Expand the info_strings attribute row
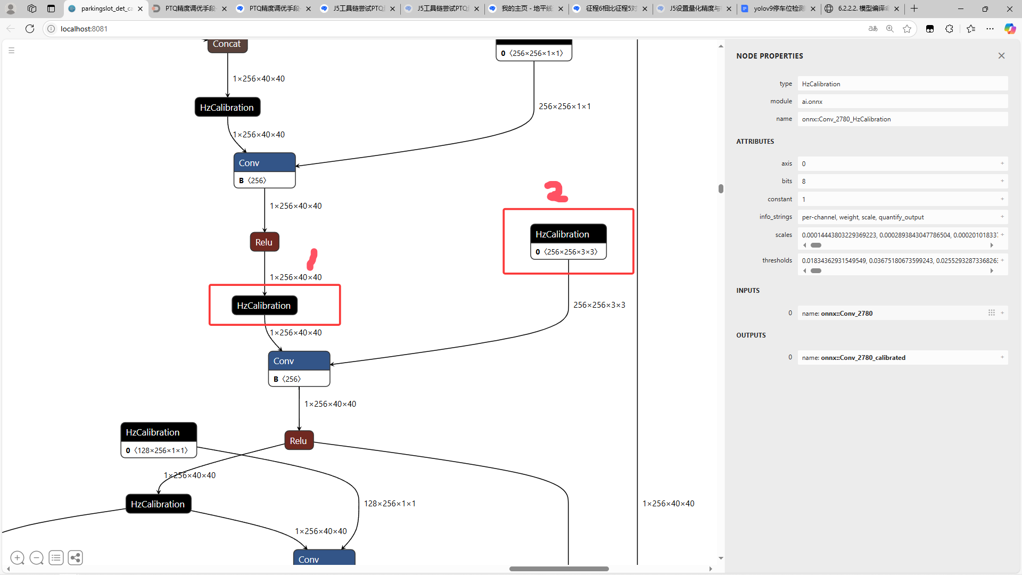1022x575 pixels. pos(1002,217)
